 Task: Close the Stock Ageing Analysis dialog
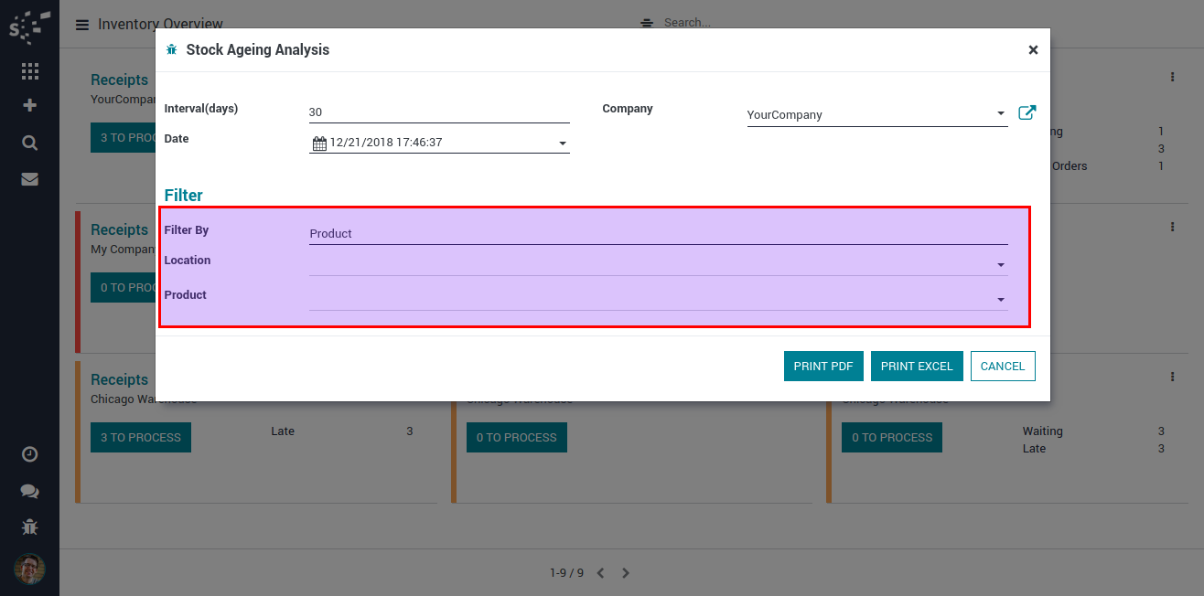(1033, 50)
